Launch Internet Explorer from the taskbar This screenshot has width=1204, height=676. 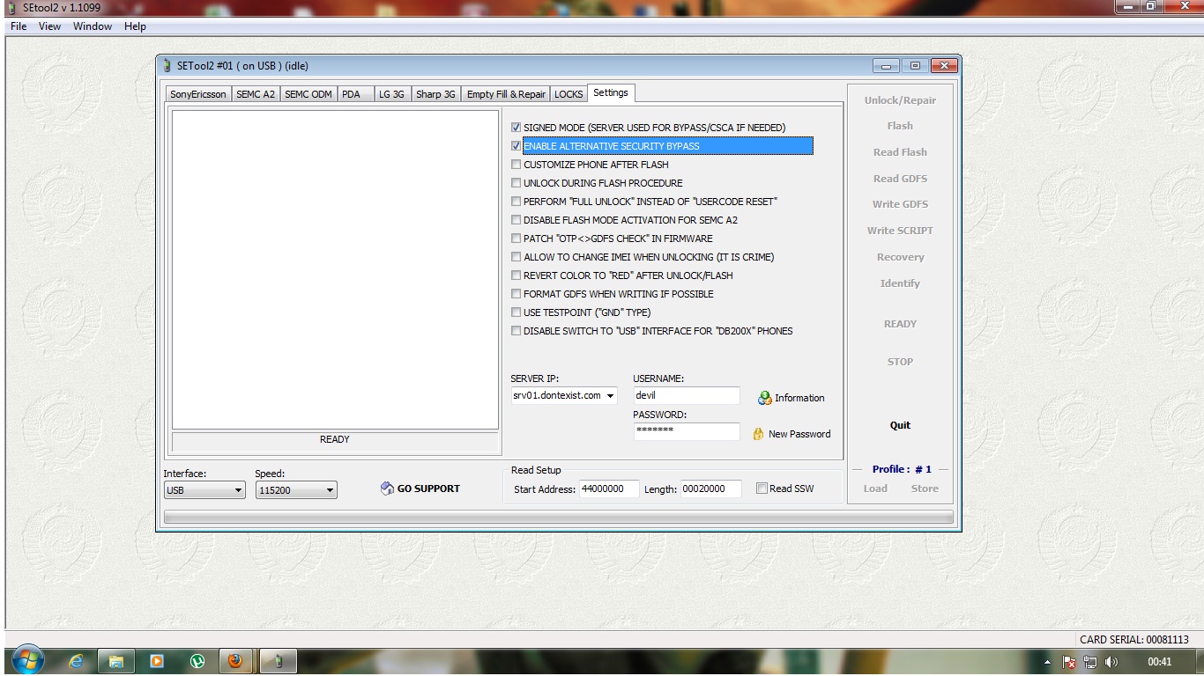(x=77, y=661)
